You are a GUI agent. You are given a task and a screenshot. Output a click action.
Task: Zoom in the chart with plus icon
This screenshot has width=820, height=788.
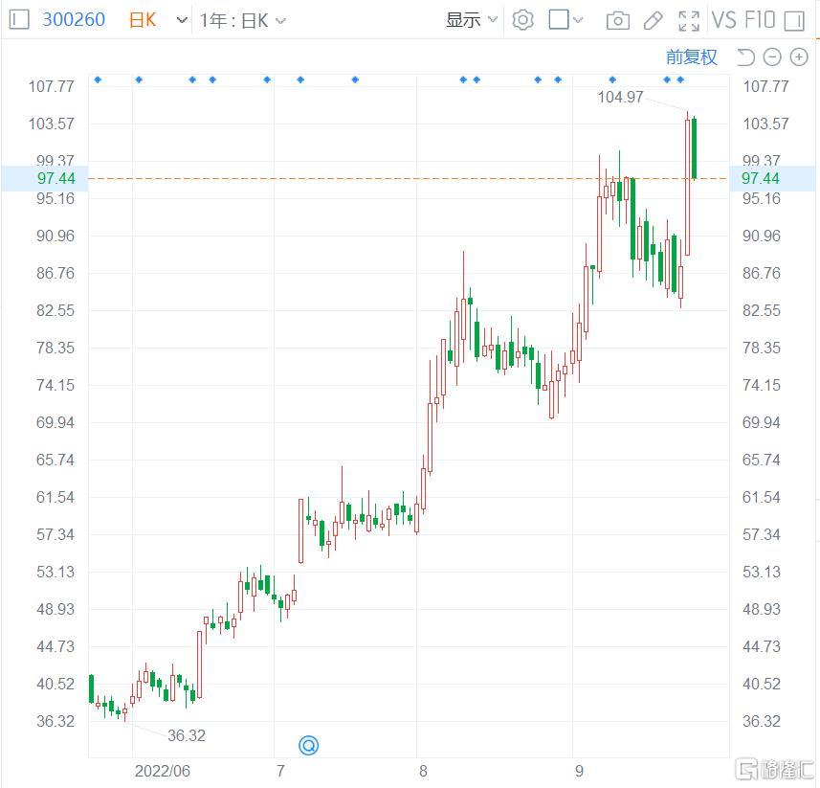[799, 56]
